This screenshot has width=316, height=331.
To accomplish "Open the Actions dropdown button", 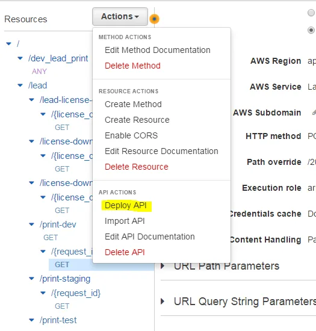I will pos(120,16).
